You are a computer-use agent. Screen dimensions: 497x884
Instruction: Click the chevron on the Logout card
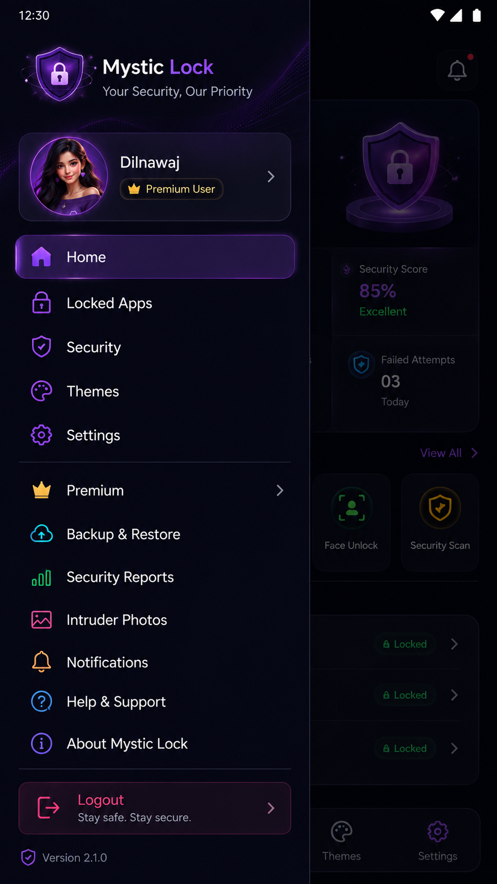271,808
